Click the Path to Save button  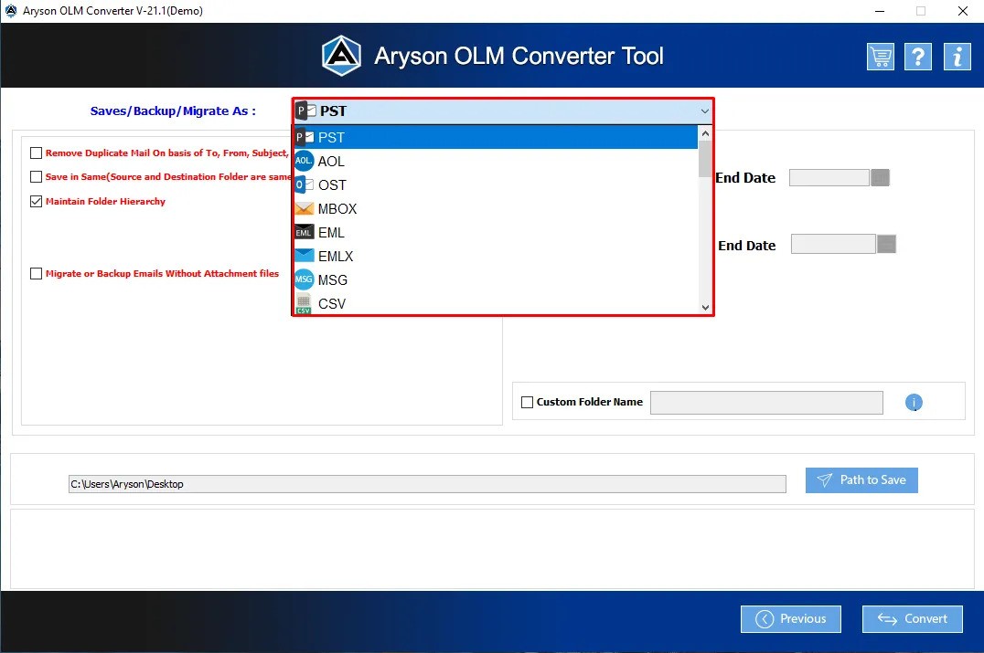[861, 479]
